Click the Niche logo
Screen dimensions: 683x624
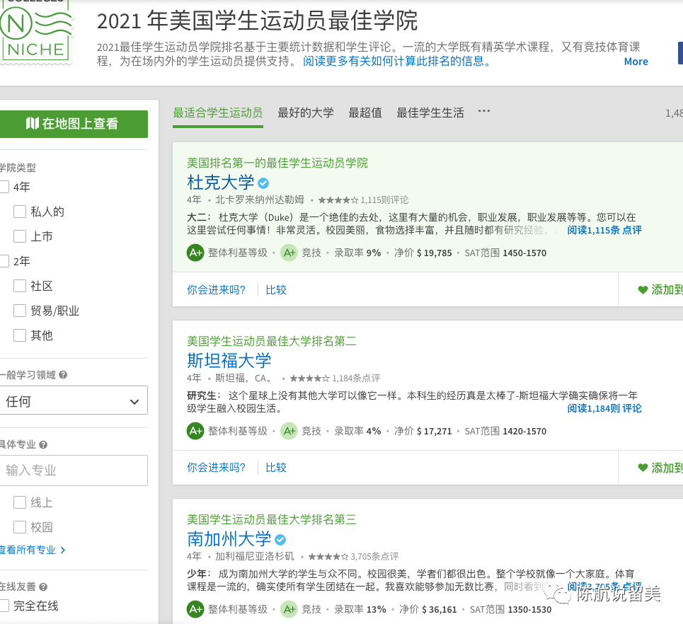tap(35, 31)
